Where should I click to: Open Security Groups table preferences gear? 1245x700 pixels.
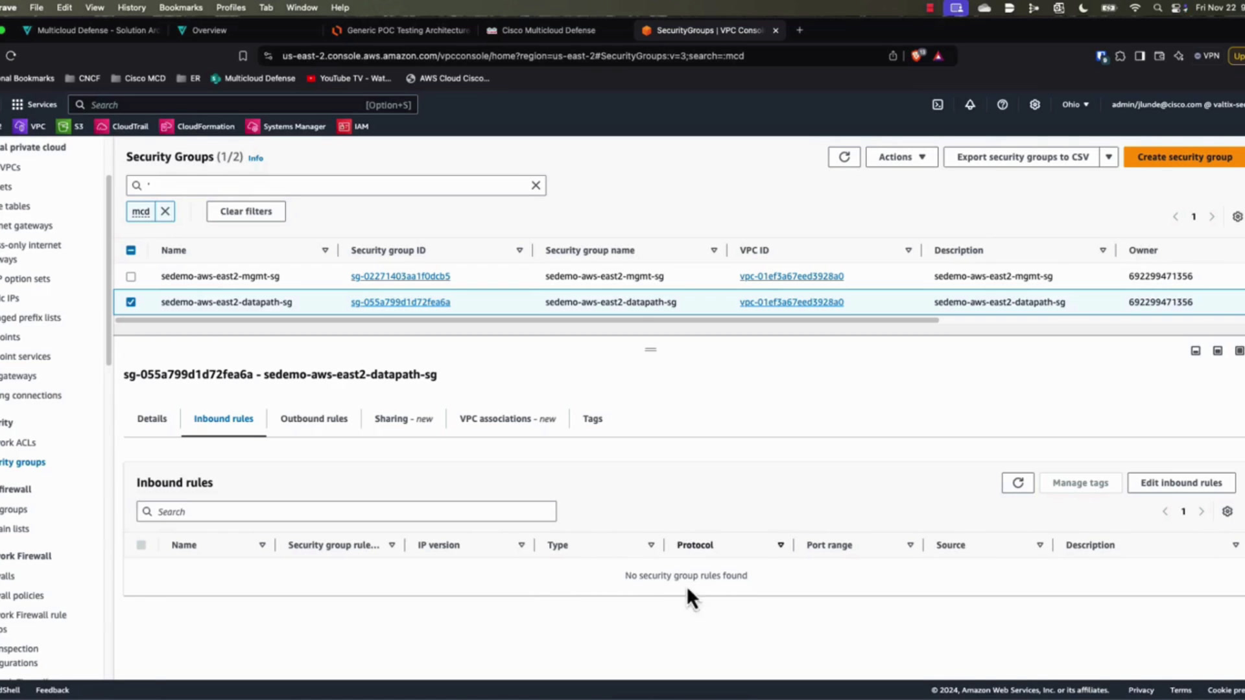(x=1237, y=216)
